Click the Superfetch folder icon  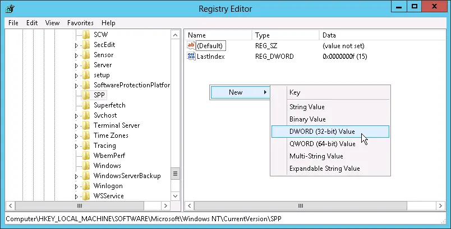click(86, 105)
